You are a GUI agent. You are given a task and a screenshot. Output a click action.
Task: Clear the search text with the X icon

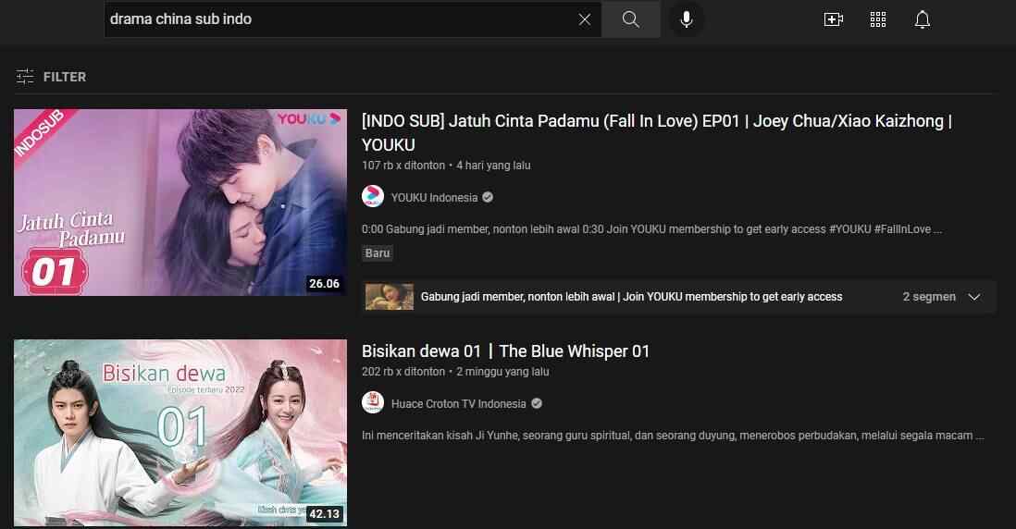pos(585,19)
